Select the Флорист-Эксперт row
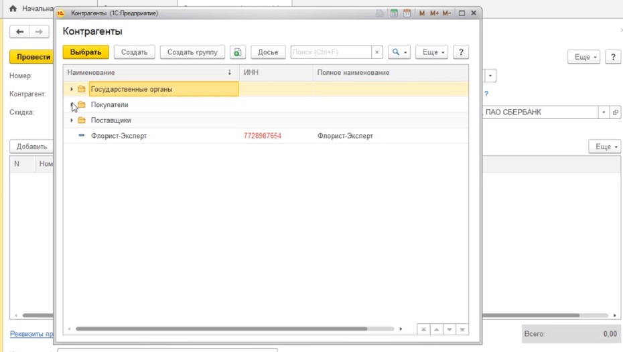The image size is (623, 352). click(119, 136)
